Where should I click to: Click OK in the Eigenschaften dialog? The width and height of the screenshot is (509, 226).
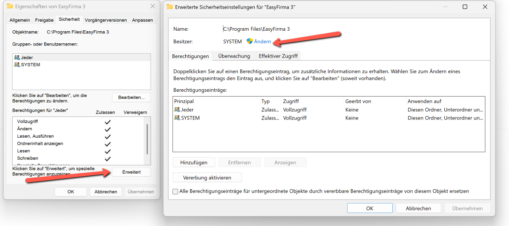pos(71,192)
